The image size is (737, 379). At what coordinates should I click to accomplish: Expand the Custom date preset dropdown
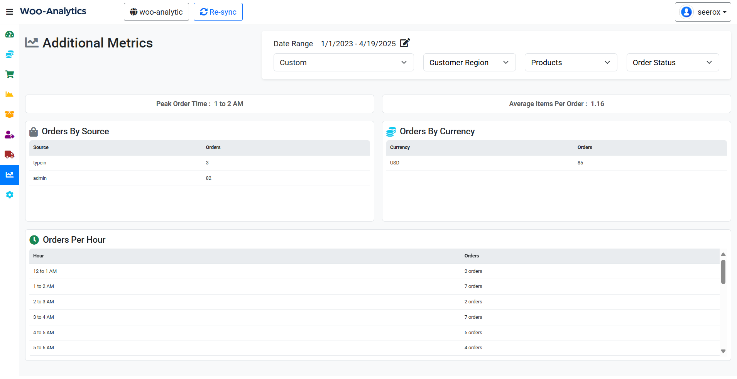tap(343, 63)
